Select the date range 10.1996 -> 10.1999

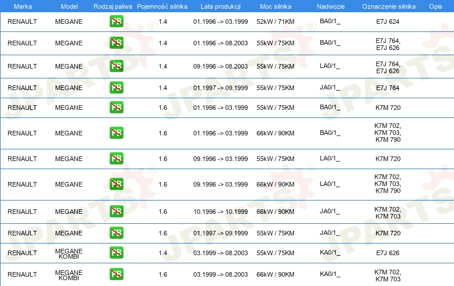point(221,212)
